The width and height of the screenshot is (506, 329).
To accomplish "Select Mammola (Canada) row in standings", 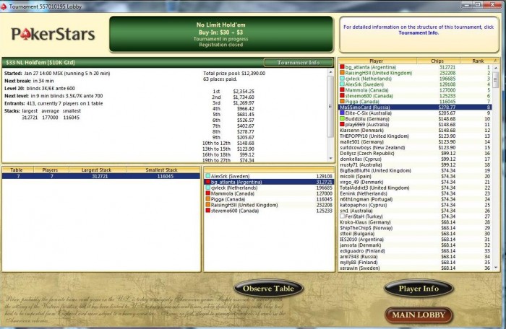I will tap(415, 90).
